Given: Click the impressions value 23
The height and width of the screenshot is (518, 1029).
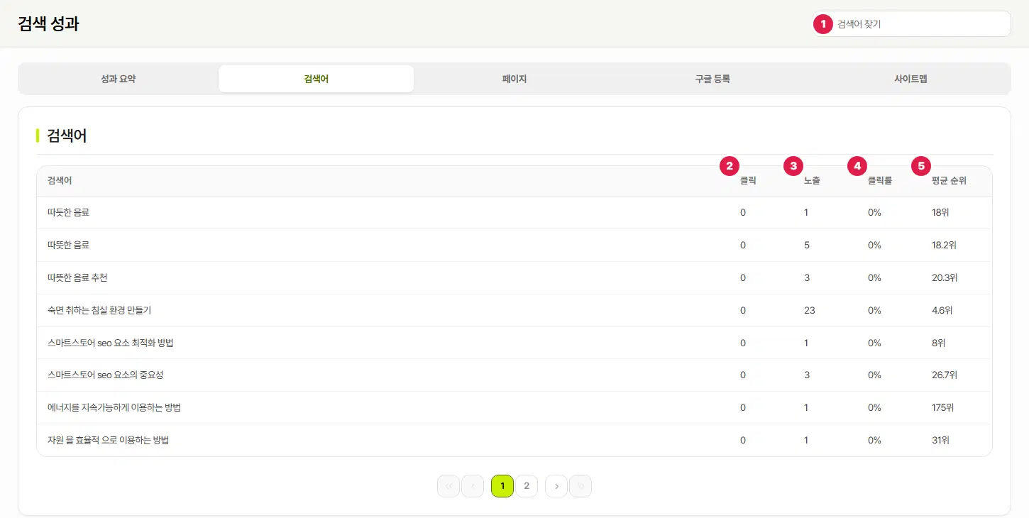Looking at the screenshot, I should pos(809,310).
